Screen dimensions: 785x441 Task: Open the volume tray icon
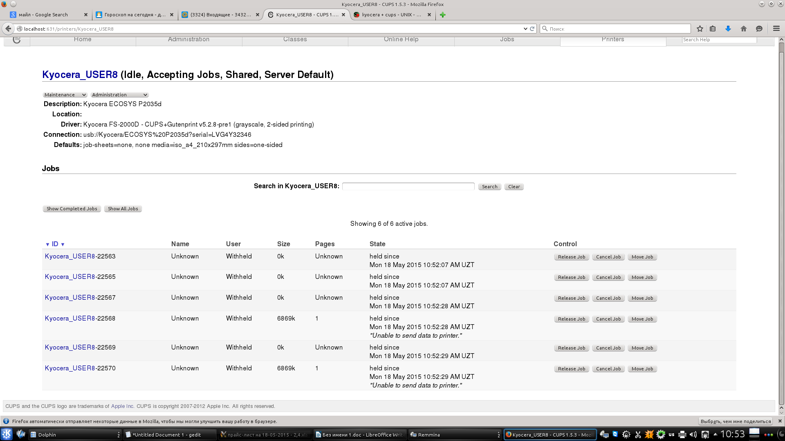693,434
